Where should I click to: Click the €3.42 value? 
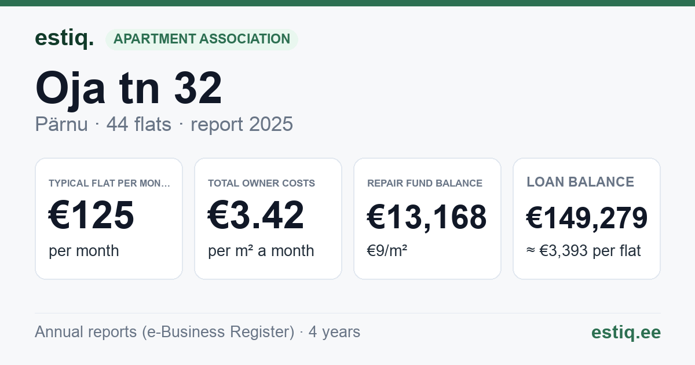point(256,216)
